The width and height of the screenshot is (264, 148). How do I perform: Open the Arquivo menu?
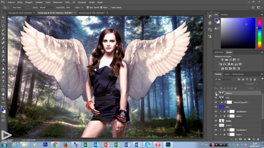tap(11, 2)
